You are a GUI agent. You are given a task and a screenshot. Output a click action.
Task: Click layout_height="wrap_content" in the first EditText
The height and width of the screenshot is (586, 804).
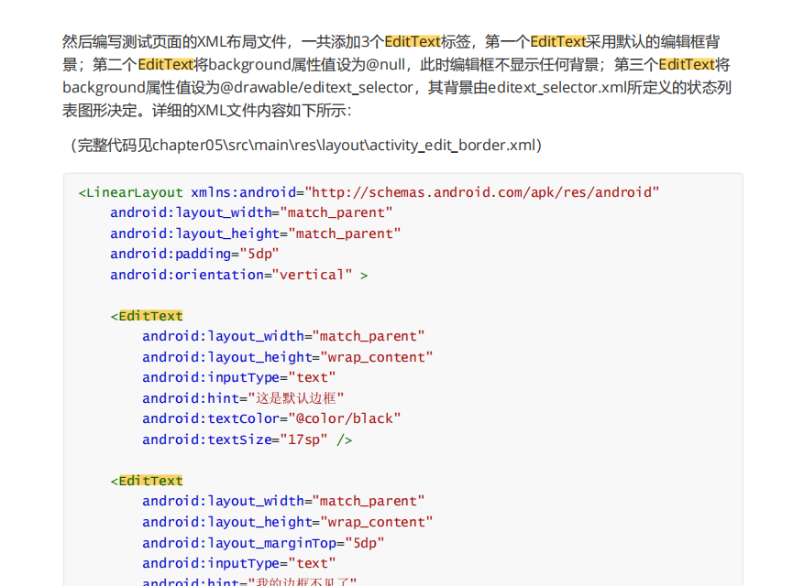(x=320, y=357)
